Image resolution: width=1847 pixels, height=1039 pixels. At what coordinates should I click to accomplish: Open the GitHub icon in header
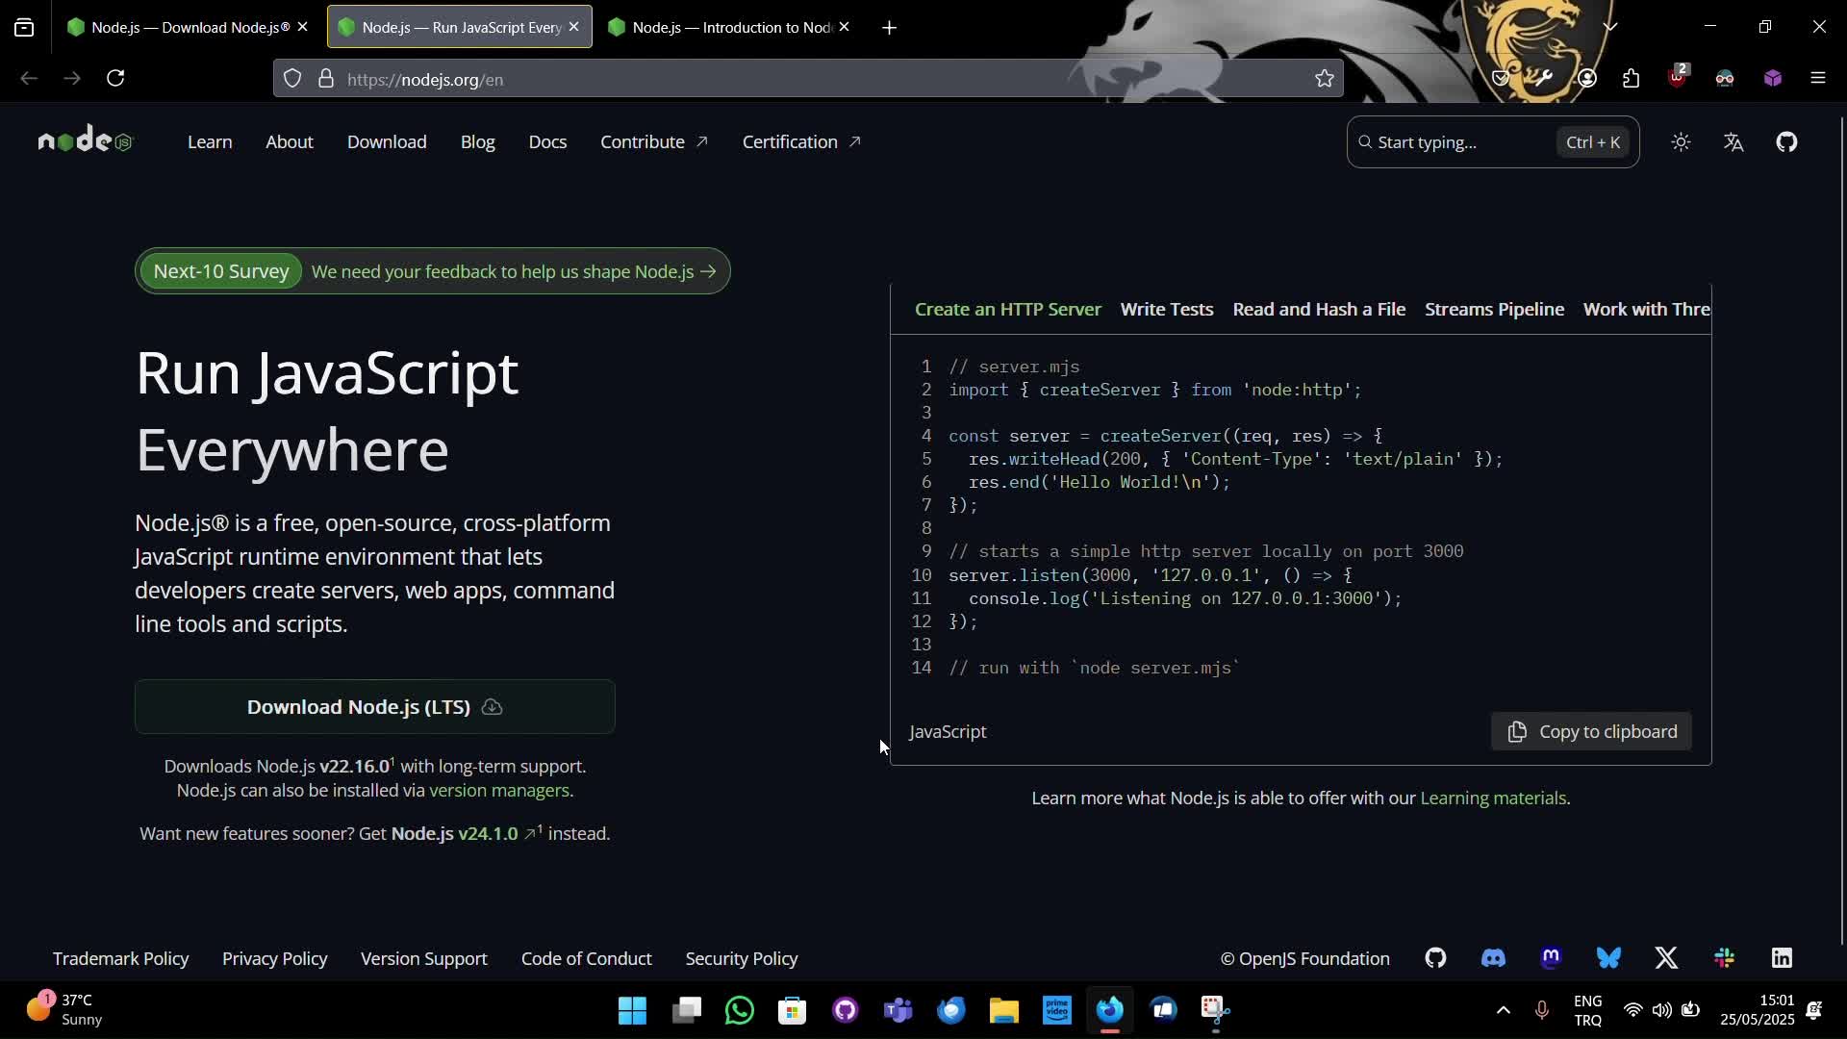pos(1786,142)
